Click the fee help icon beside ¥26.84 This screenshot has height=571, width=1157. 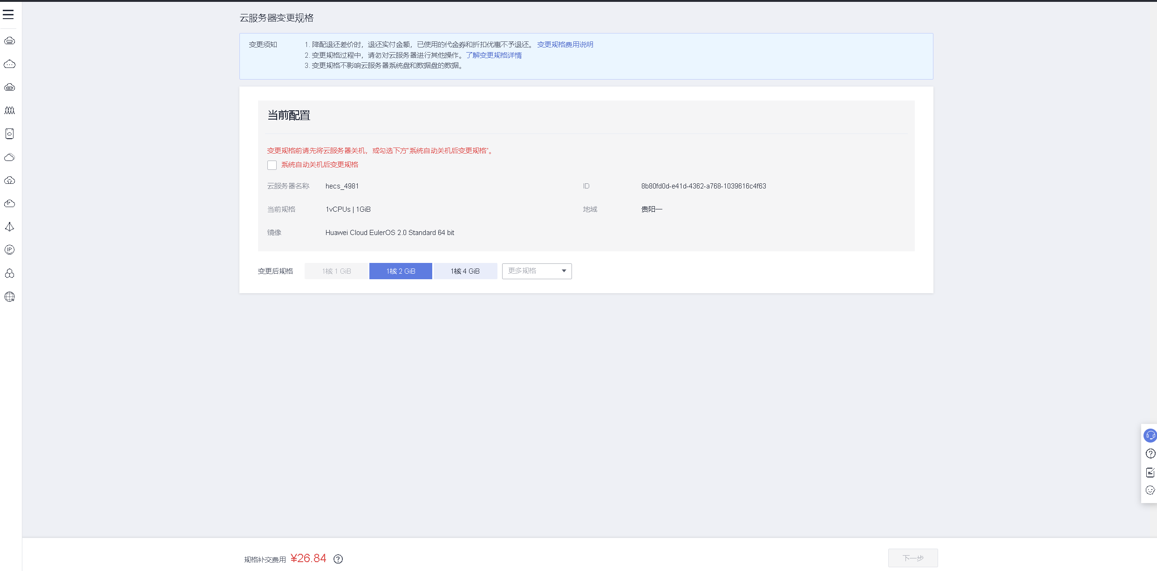(x=338, y=559)
